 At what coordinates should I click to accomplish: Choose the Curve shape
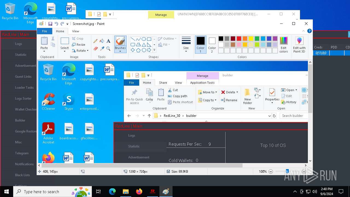point(138,39)
